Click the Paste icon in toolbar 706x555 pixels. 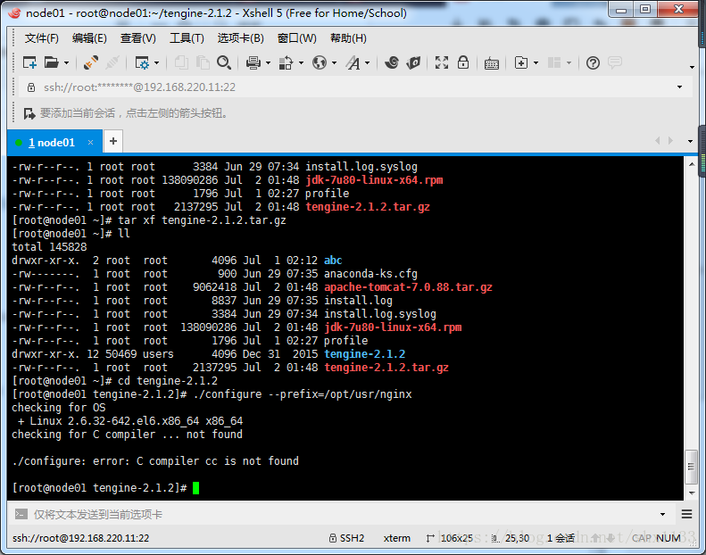pos(203,62)
